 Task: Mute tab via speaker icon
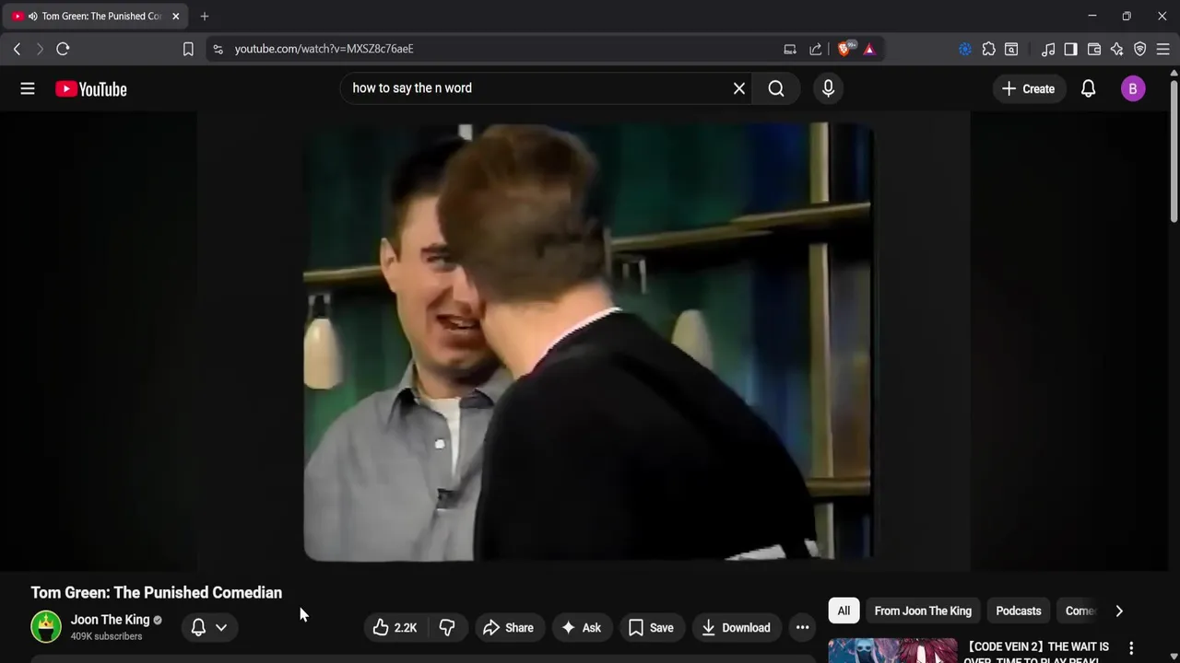click(x=33, y=16)
